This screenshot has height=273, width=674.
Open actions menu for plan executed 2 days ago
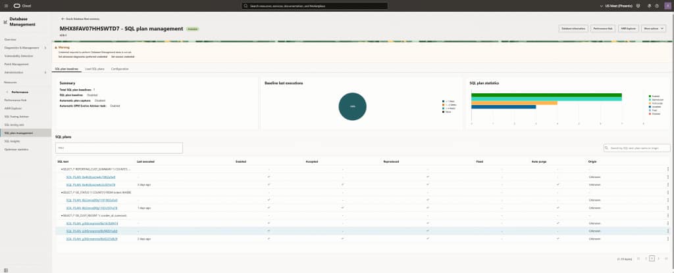[x=667, y=239]
